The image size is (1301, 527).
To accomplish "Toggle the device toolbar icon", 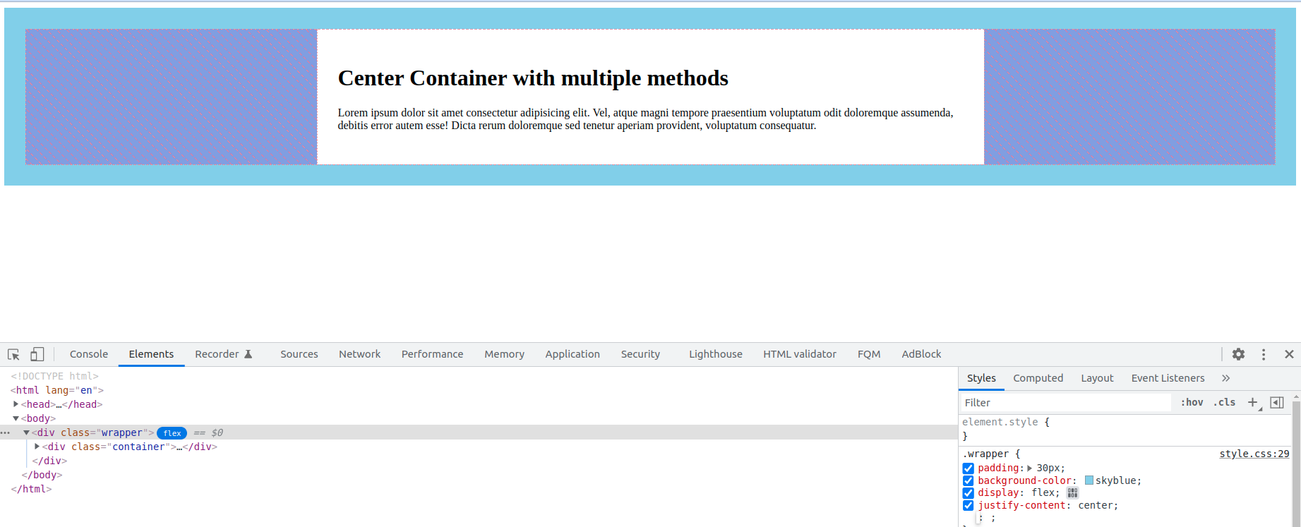I will click(x=37, y=354).
